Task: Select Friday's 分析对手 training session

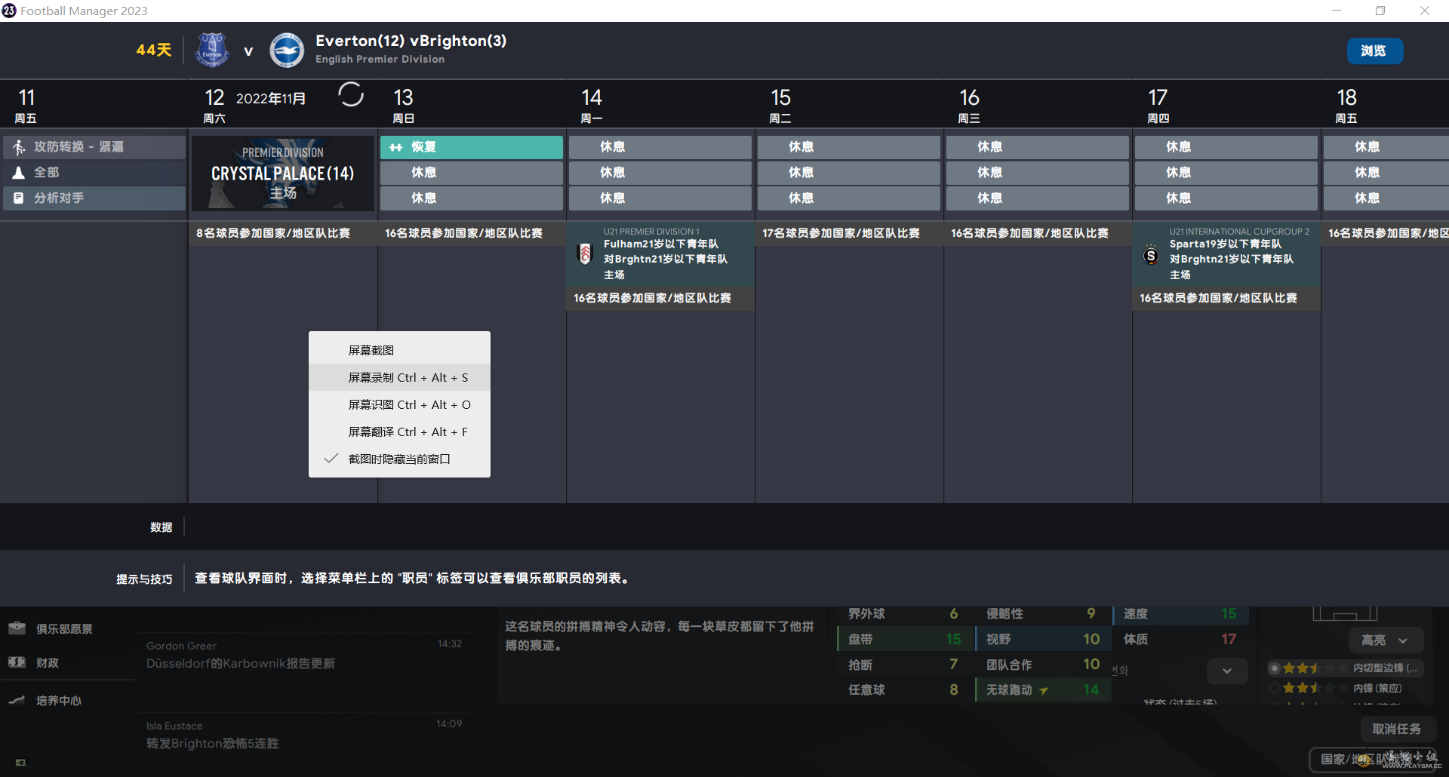Action: tap(94, 198)
